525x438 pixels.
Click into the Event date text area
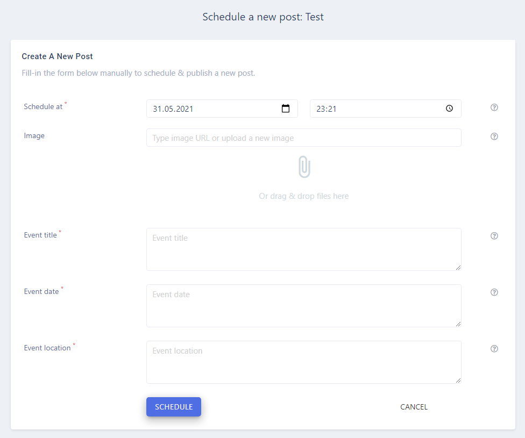pos(304,306)
